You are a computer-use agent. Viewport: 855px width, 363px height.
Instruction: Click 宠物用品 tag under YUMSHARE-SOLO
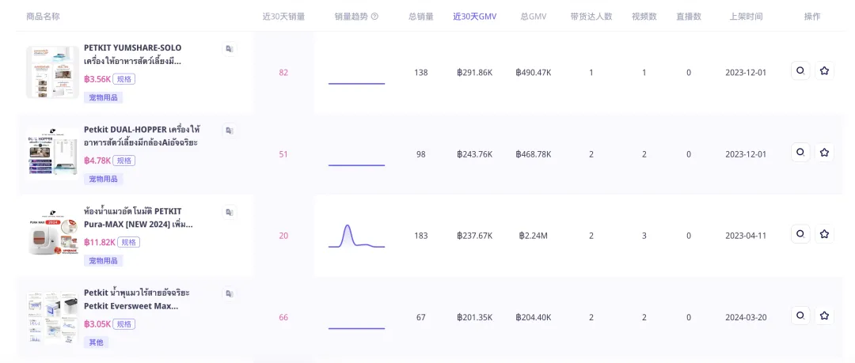[x=103, y=97]
